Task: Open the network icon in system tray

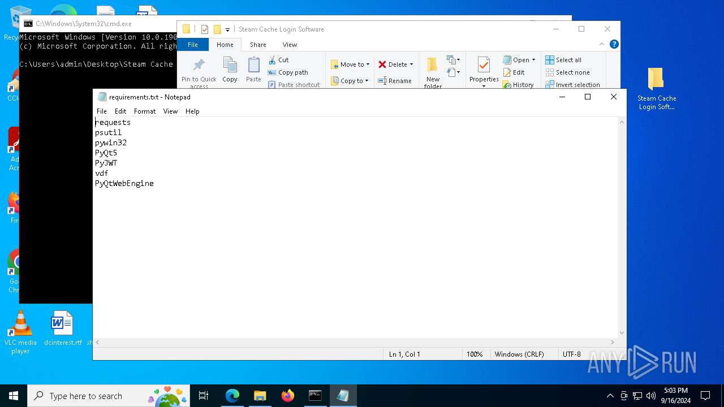Action: pyautogui.click(x=637, y=396)
